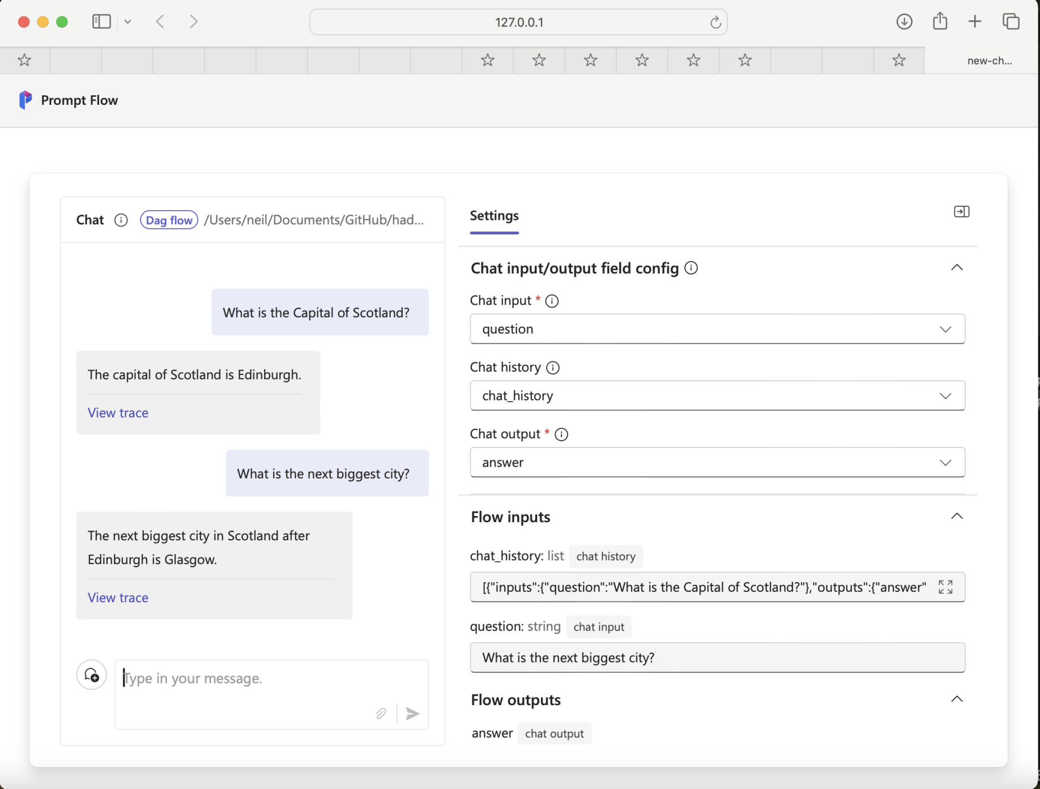Select the Settings tab
This screenshot has height=789, width=1040.
tap(494, 216)
